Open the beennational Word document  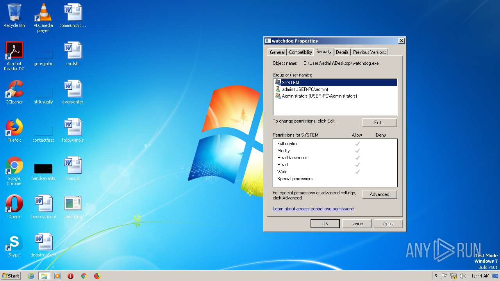[x=43, y=207]
